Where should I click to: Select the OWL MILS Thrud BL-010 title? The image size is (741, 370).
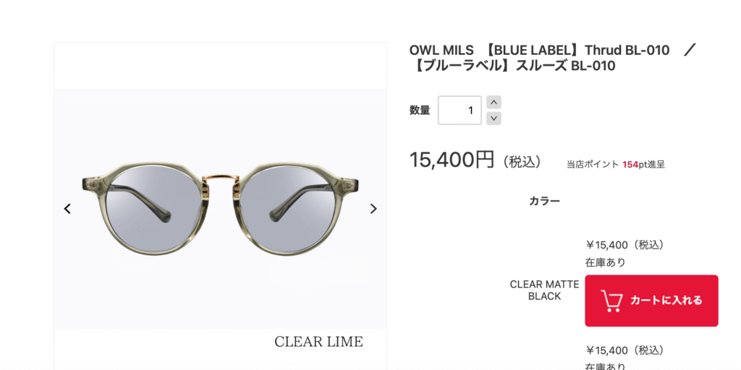tap(553, 58)
